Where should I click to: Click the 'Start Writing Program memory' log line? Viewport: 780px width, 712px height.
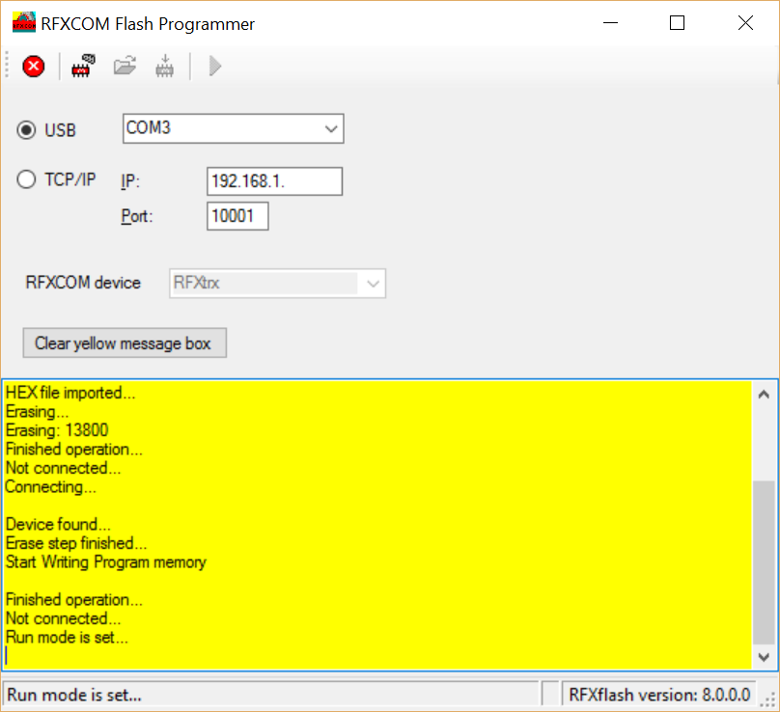(x=106, y=562)
